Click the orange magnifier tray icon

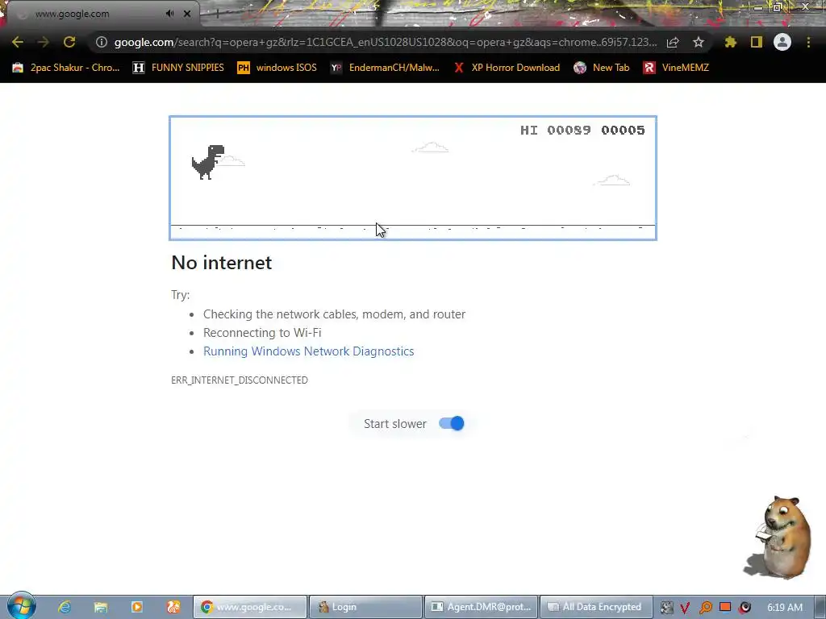click(705, 608)
